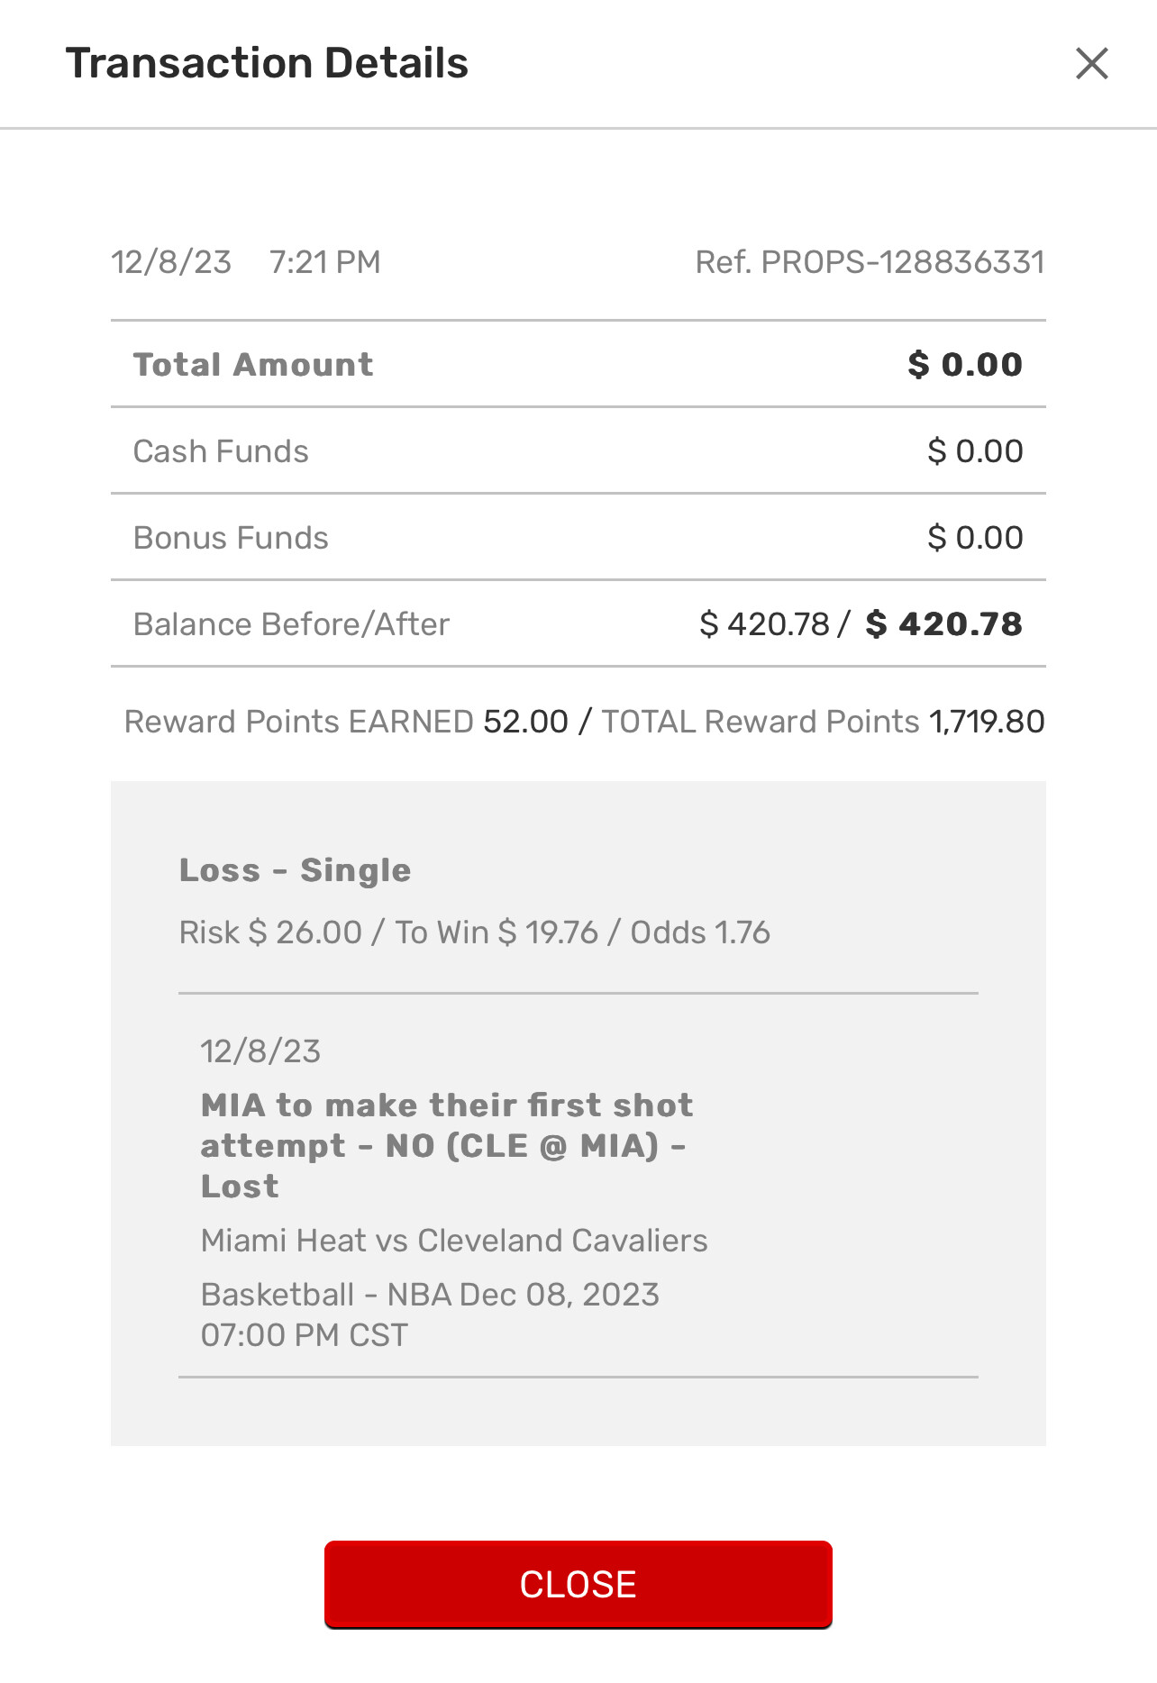Click the Cash Funds $ 0.00 value
This screenshot has width=1157, height=1683.
click(975, 451)
